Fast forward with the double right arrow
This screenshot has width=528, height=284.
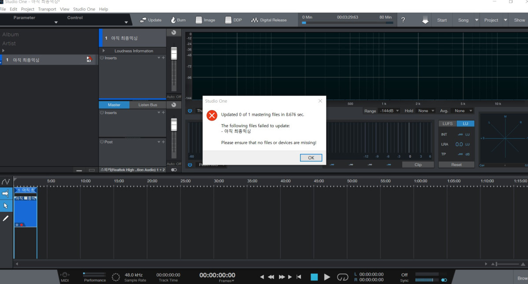(282, 277)
